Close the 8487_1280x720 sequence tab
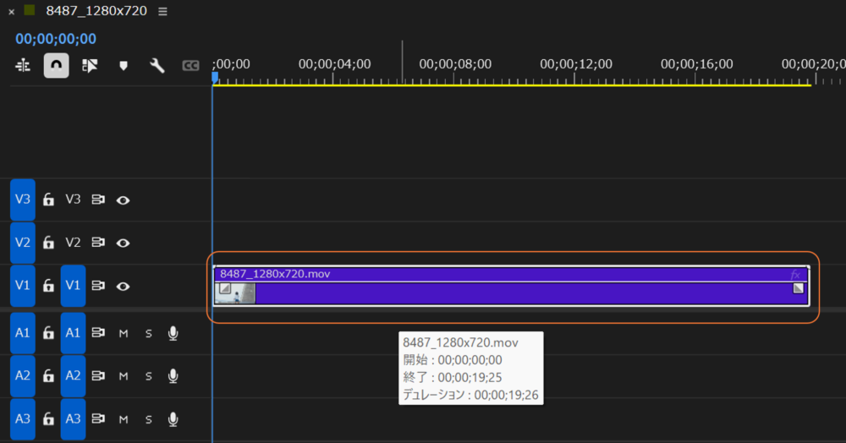846x443 pixels. coord(11,11)
